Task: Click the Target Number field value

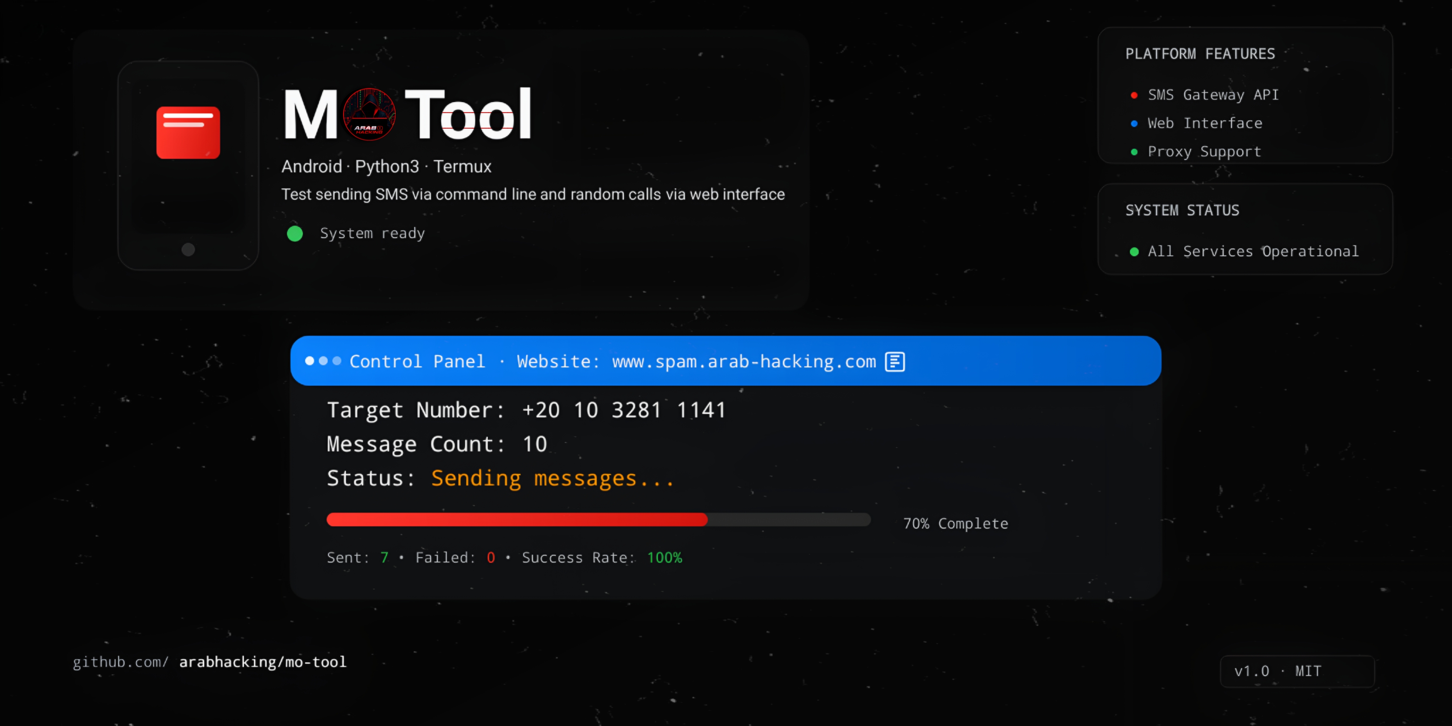Action: 624,410
